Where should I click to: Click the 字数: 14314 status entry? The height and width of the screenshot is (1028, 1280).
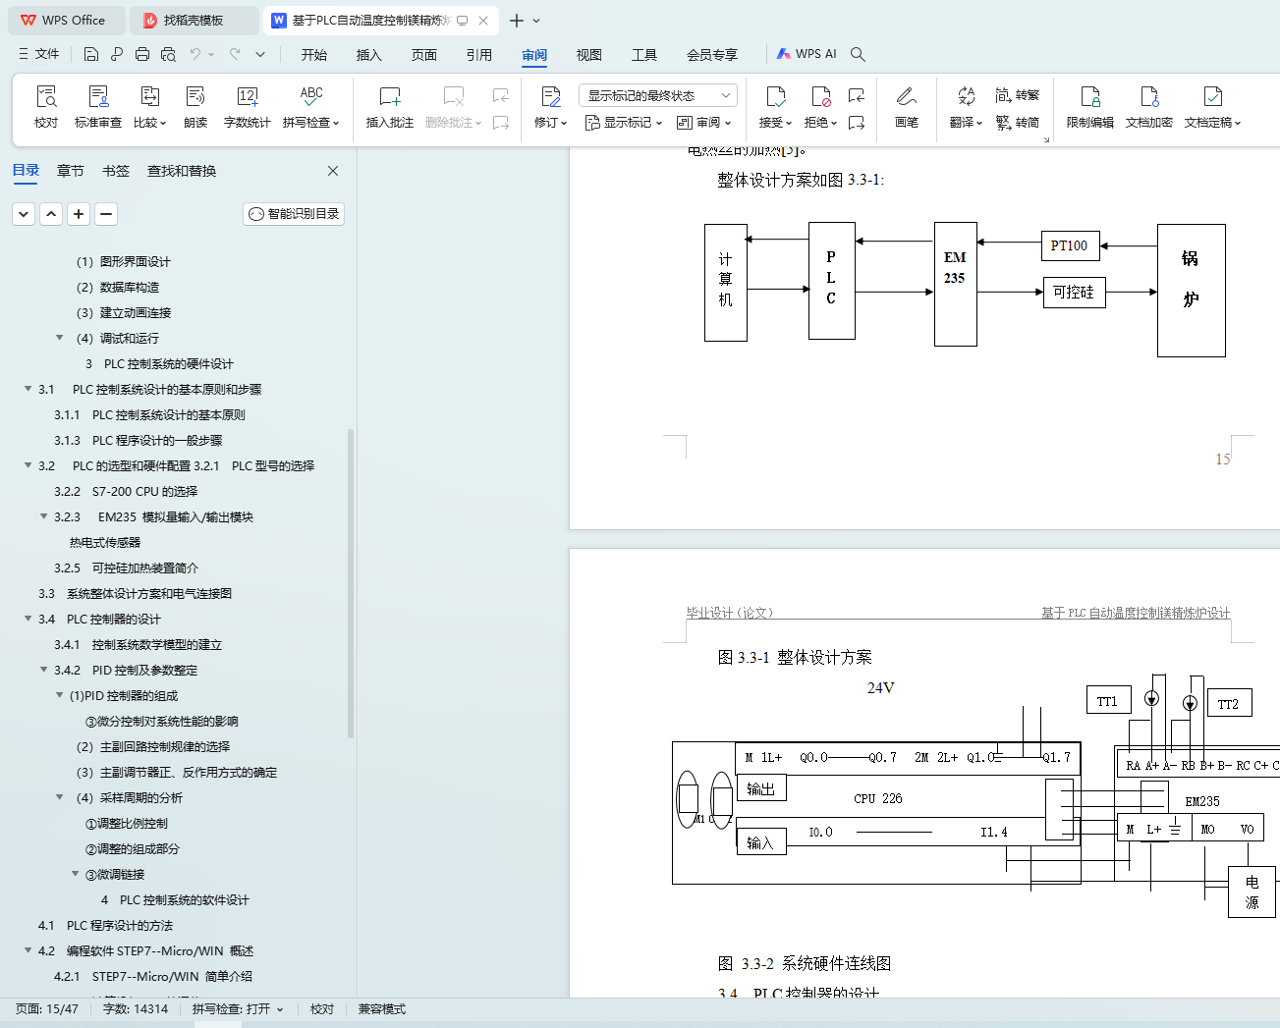coord(136,1009)
